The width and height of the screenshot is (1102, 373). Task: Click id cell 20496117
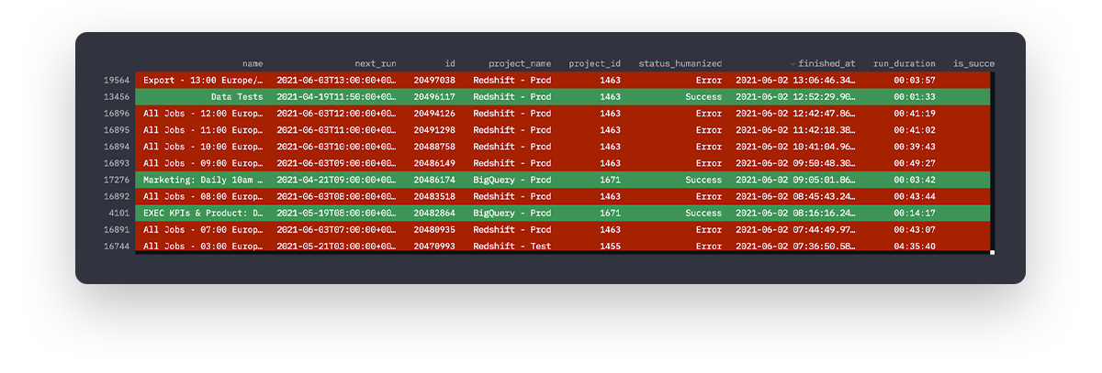click(x=434, y=97)
